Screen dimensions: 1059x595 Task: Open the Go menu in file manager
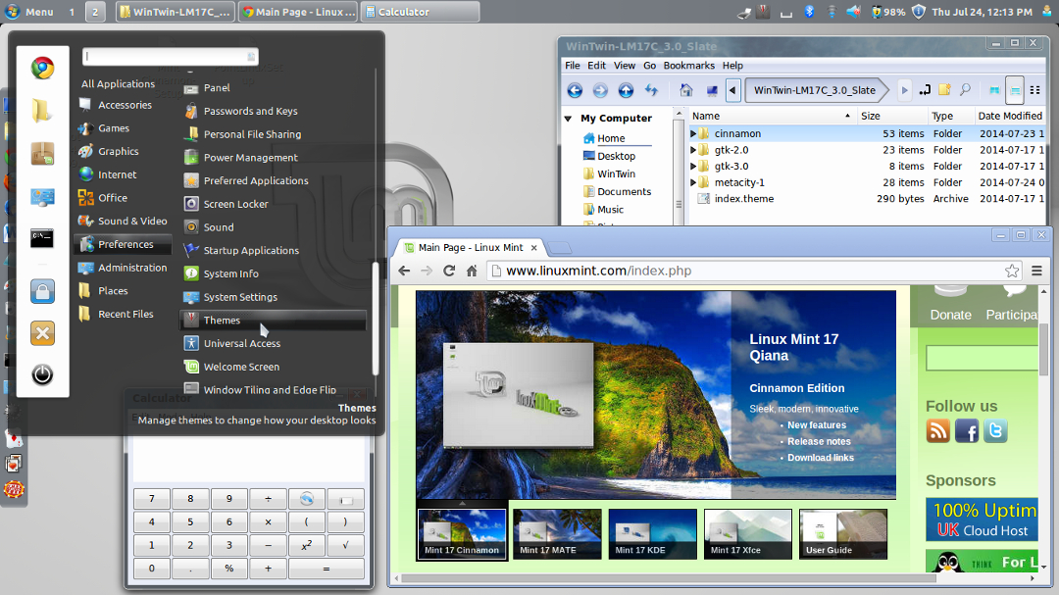[x=650, y=66]
